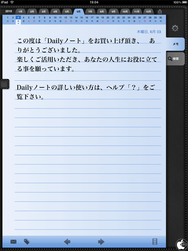Switch to the 7月 month tab
The width and height of the screenshot is (188, 251).
[90, 12]
